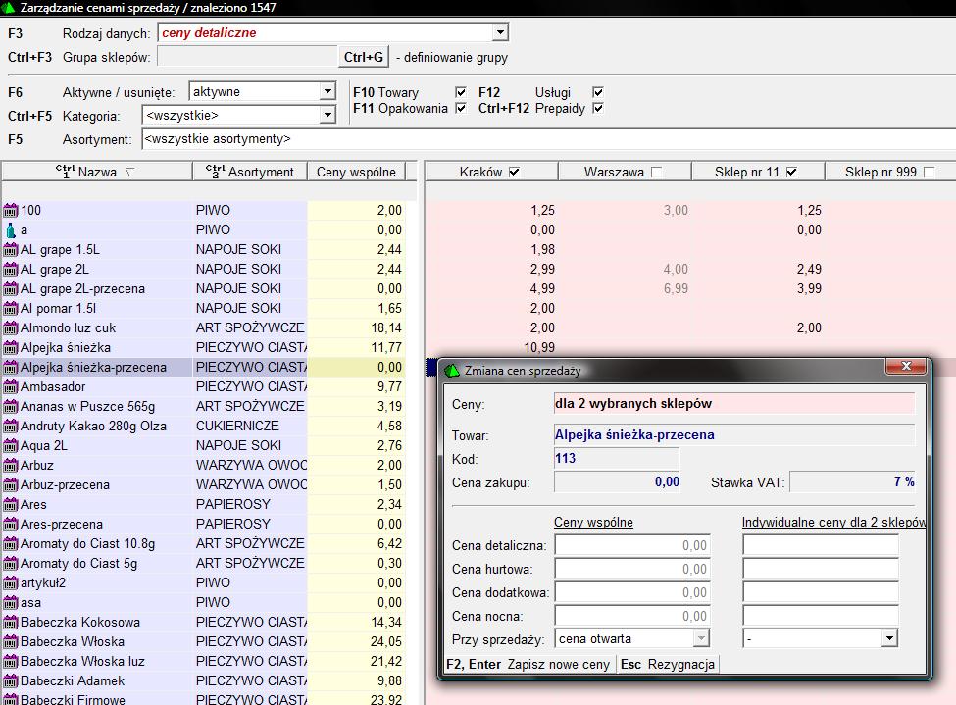Click the icon next to 'Babeczka Włoska luz'
The height and width of the screenshot is (705, 956).
click(11, 662)
